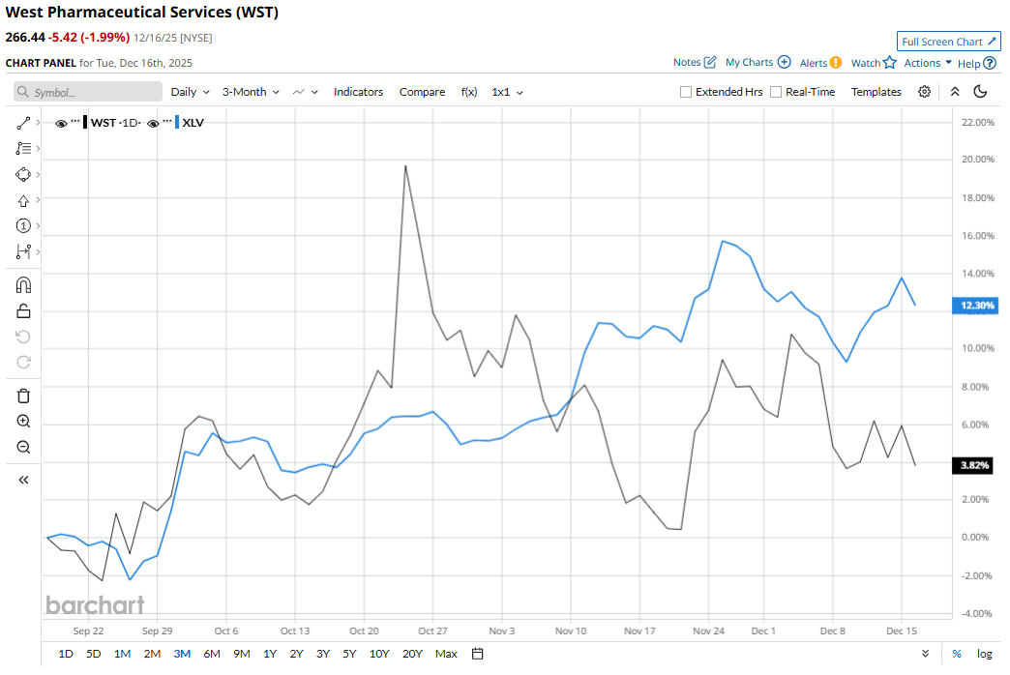The width and height of the screenshot is (1010, 675).
Task: Open the 3-Month period dropdown
Action: tap(251, 92)
